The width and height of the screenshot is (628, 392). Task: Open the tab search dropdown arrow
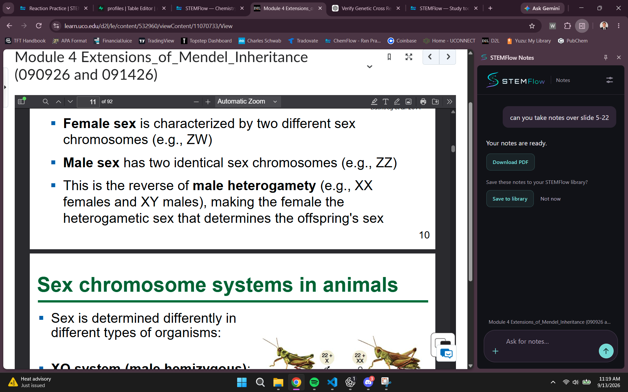click(8, 8)
